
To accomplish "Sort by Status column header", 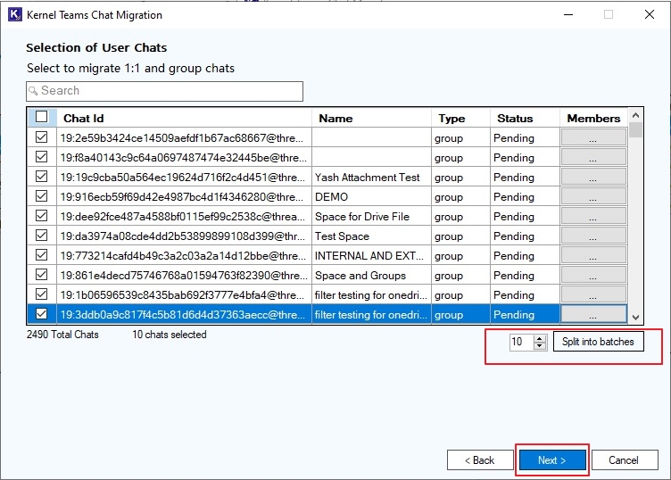I will (x=525, y=118).
